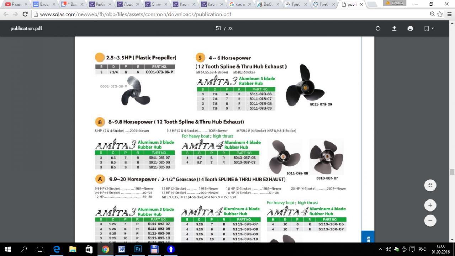Zoom in on the PDF
The image size is (455, 256).
pos(430,205)
